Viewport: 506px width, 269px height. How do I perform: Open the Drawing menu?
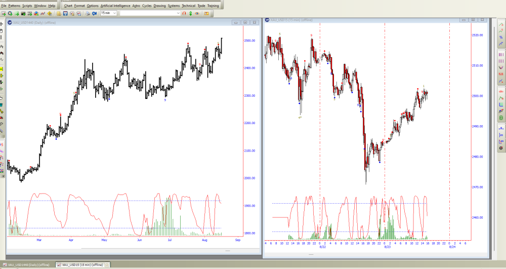point(159,6)
